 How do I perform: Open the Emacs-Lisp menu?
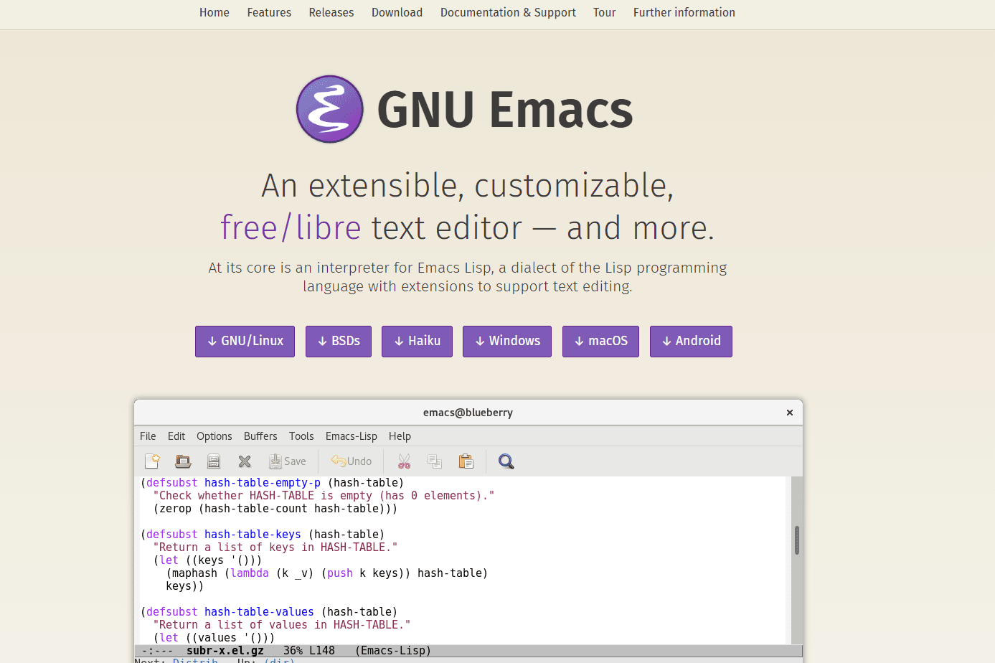click(352, 436)
